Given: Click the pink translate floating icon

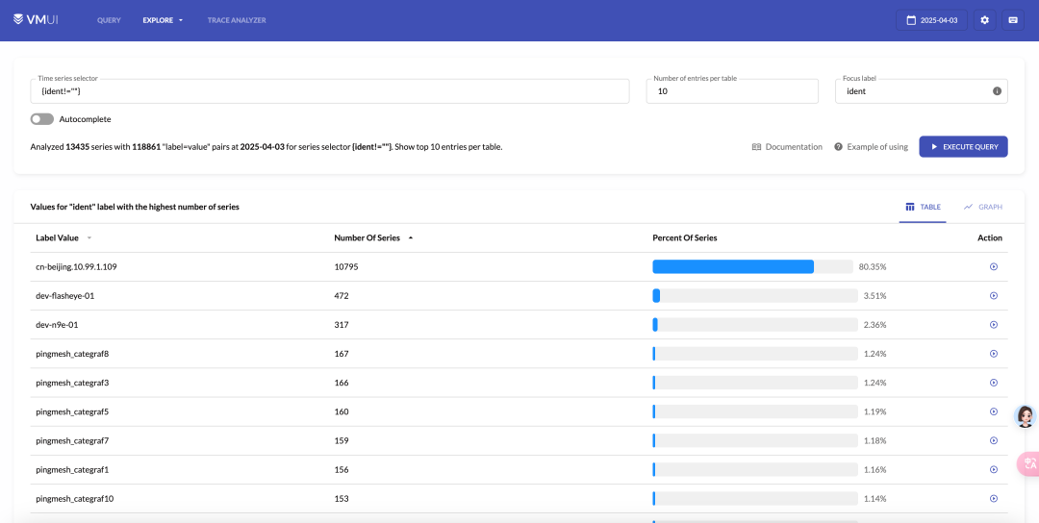Looking at the screenshot, I should coord(1027,463).
